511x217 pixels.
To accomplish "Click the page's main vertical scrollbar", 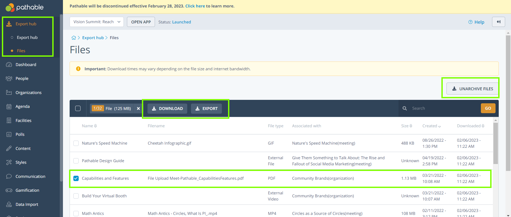I will pos(508,103).
